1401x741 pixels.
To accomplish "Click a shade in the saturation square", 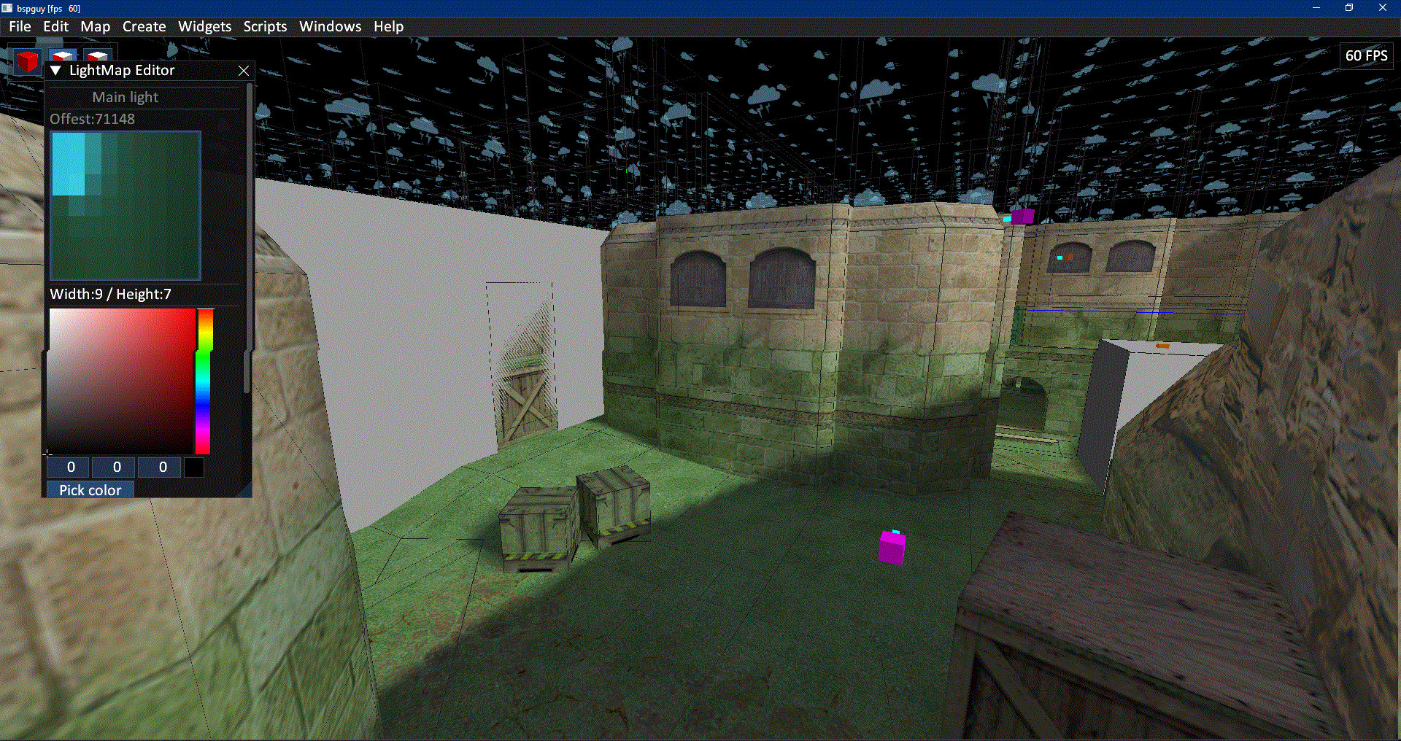I will [120, 379].
